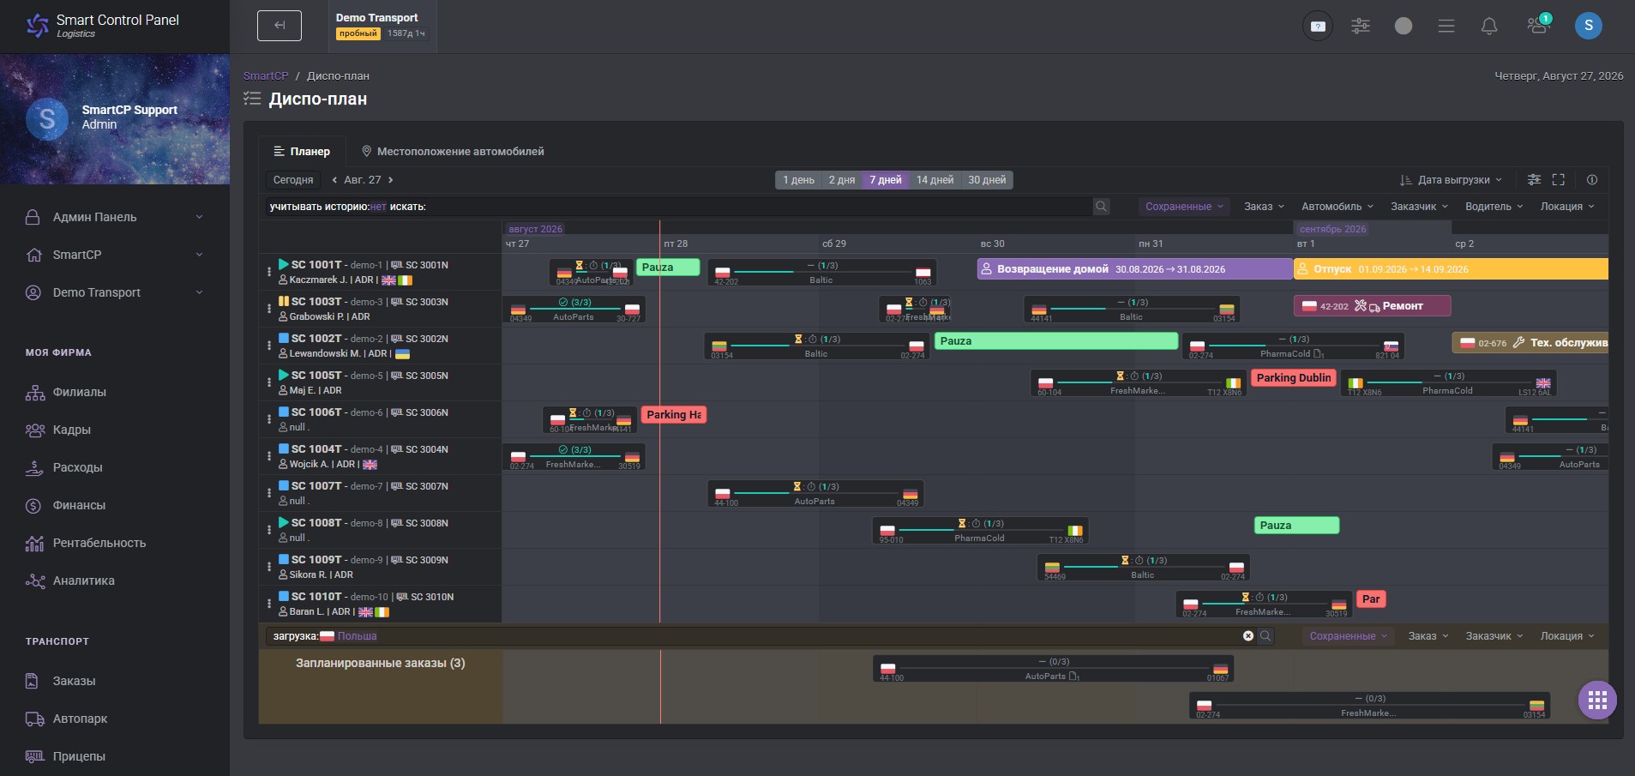1635x776 pixels.
Task: Click the top planner search input field
Action: [x=759, y=207]
